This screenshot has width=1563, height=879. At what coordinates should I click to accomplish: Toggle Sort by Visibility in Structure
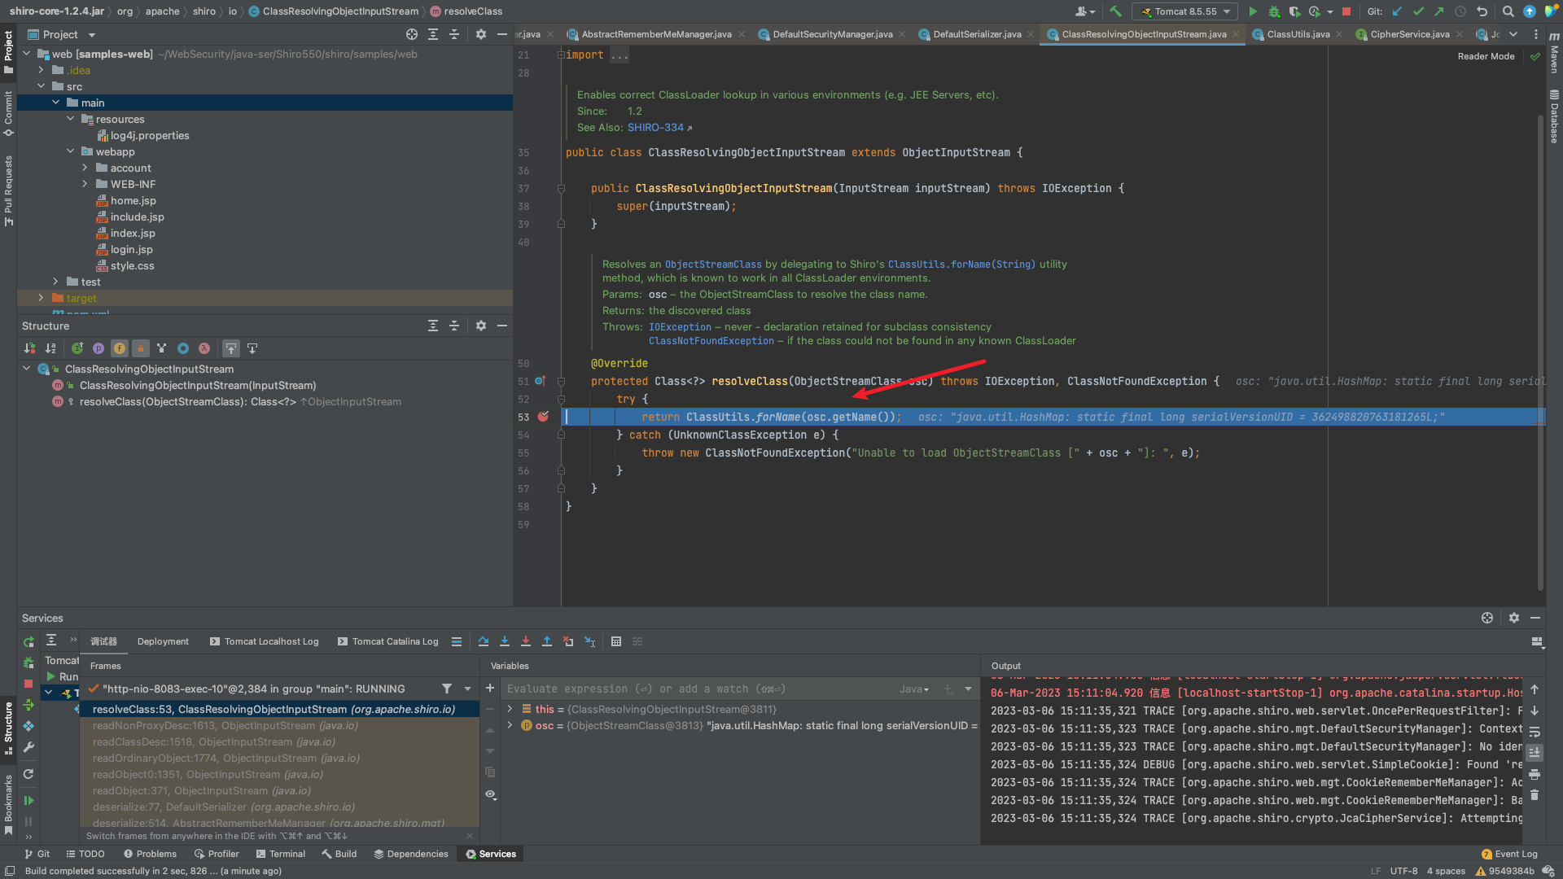coord(30,348)
